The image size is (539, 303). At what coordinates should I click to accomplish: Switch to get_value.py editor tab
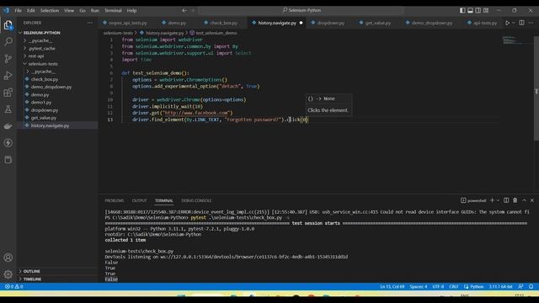377,23
